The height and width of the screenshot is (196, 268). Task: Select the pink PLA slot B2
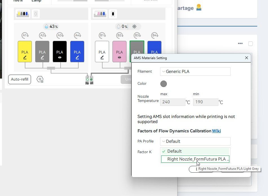pos(119,51)
